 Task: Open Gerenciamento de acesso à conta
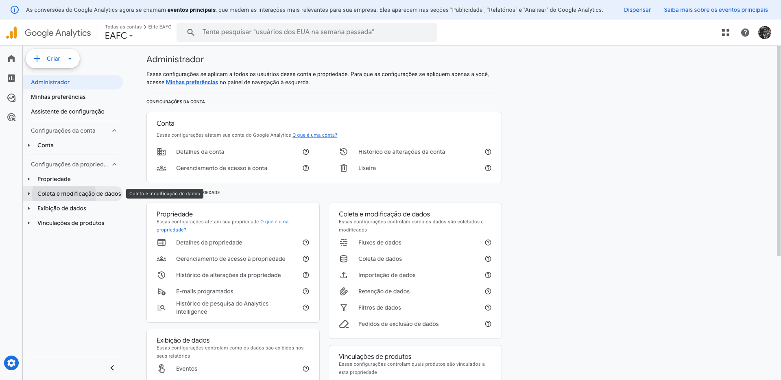pyautogui.click(x=222, y=168)
